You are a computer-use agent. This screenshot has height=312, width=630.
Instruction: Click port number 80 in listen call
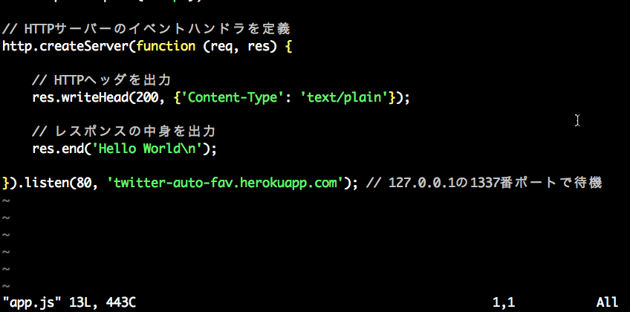coord(84,183)
